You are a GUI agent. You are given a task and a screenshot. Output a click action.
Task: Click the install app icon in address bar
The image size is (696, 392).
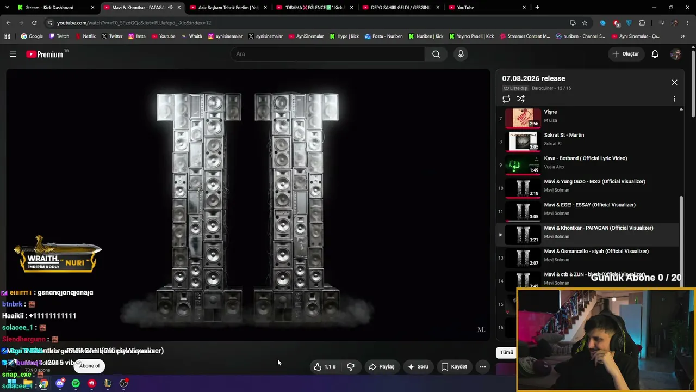(573, 23)
